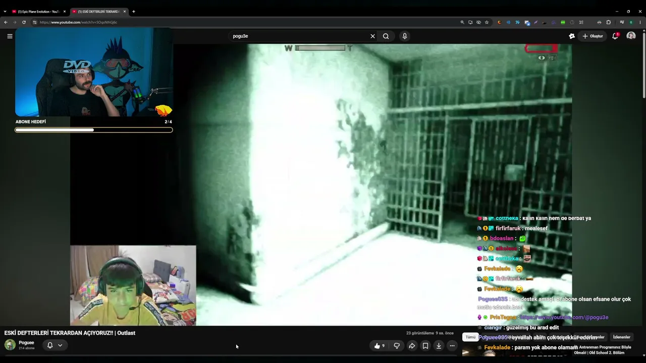Click the blue sound-wave extension icon

tap(508, 22)
